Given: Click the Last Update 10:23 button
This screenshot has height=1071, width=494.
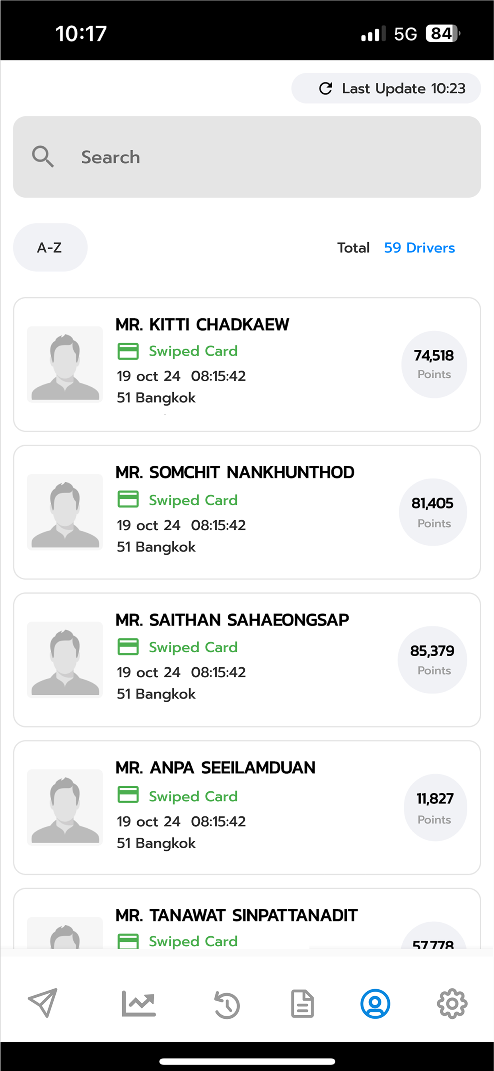Looking at the screenshot, I should (x=386, y=88).
